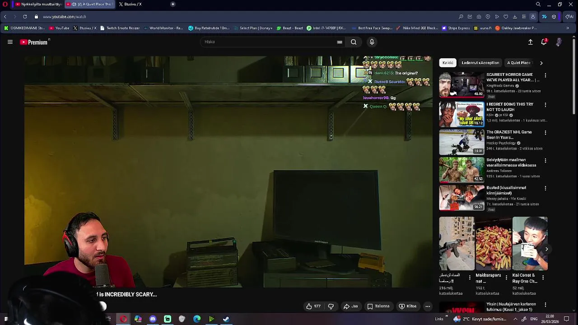Open Opera easy setup lines icon
The width and height of the screenshot is (578, 325).
[524, 17]
